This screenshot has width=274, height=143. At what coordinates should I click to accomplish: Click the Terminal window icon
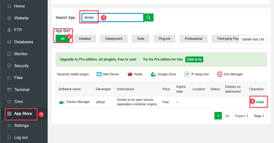(9, 90)
